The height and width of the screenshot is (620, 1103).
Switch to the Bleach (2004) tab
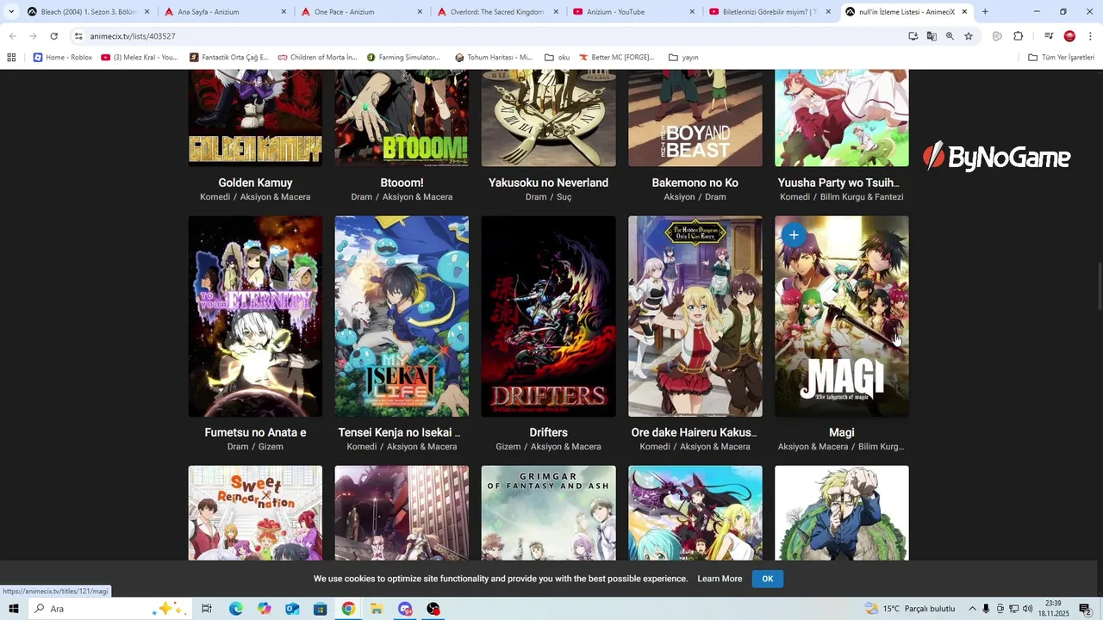tap(89, 12)
